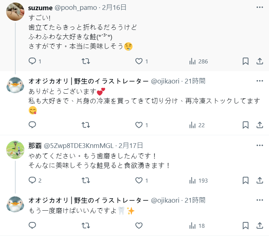The width and height of the screenshot is (269, 238).
Task: Like オオジカオリ's tooth emoji reply
Action: (139, 226)
